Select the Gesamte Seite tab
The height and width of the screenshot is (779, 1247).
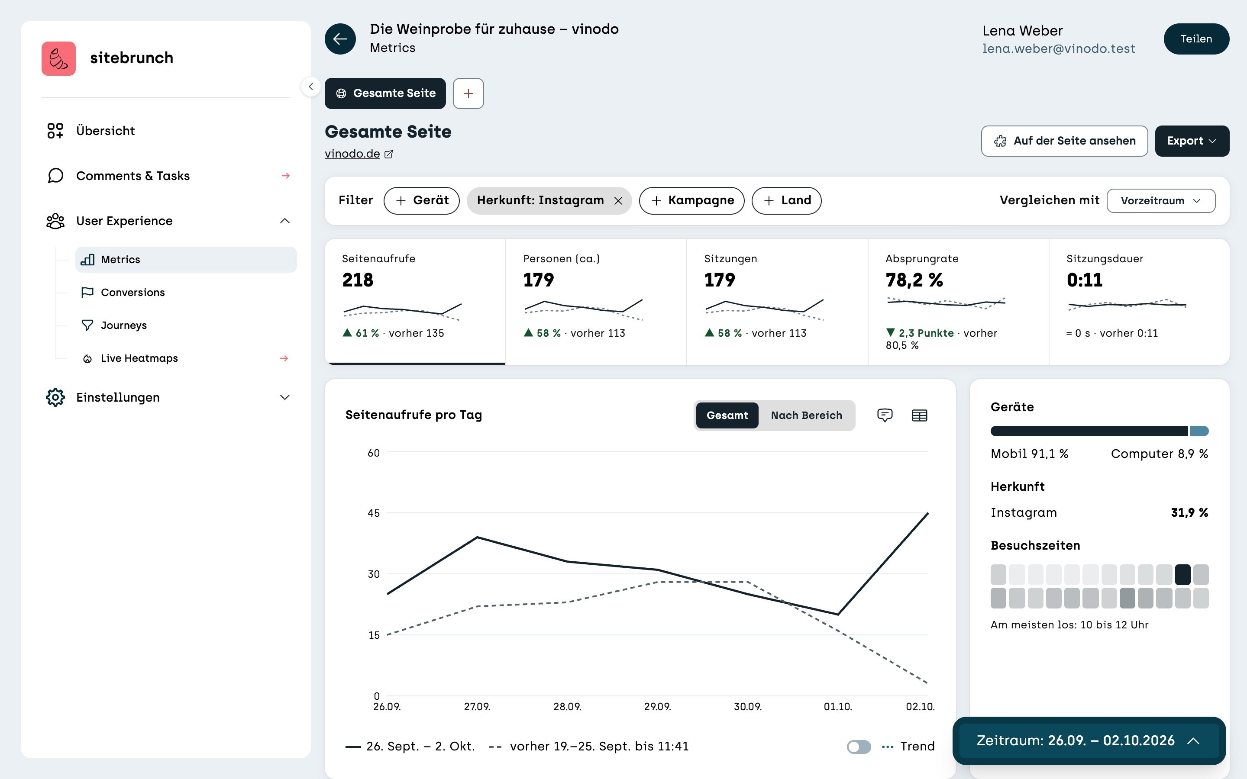click(x=385, y=93)
